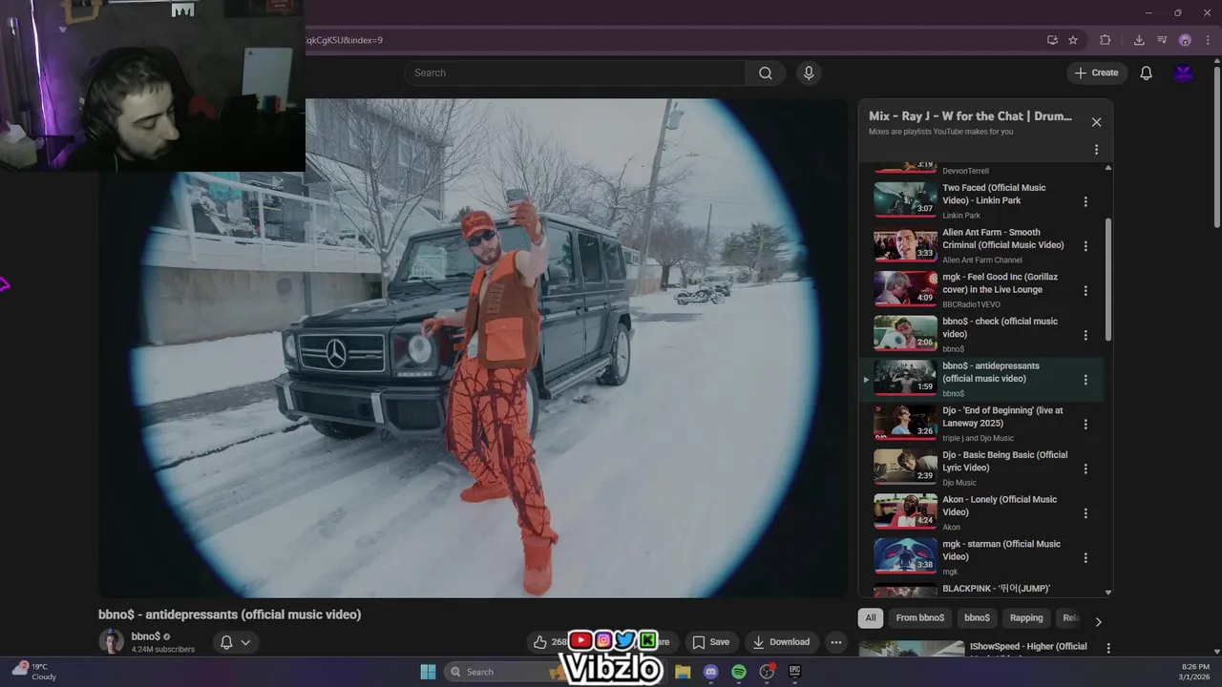Open File Explorer from the taskbar

point(683,672)
